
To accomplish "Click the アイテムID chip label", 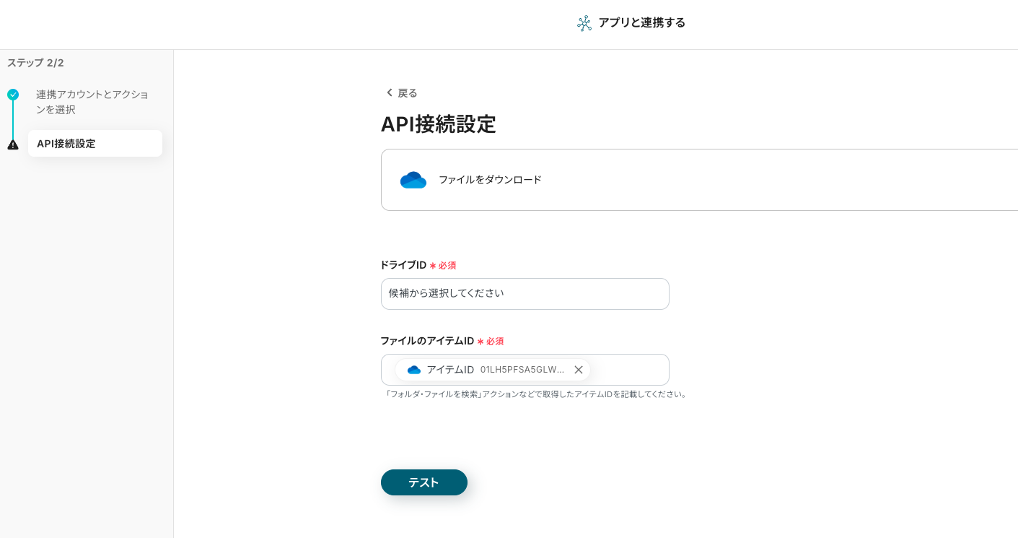I will coord(450,370).
